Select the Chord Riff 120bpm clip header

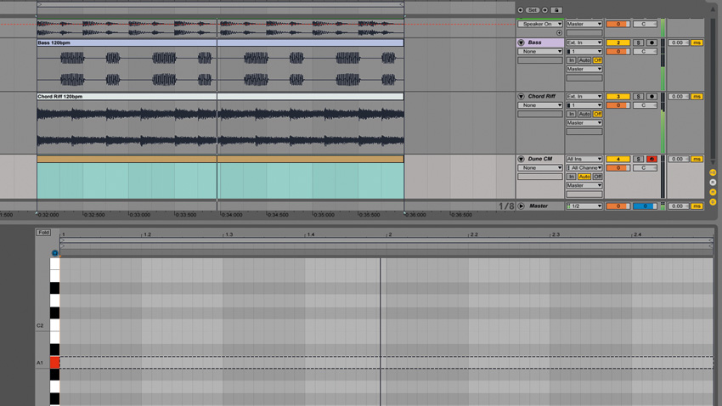pyautogui.click(x=220, y=97)
